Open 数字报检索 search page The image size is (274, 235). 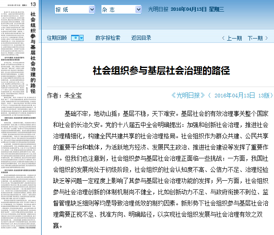(x=108, y=38)
